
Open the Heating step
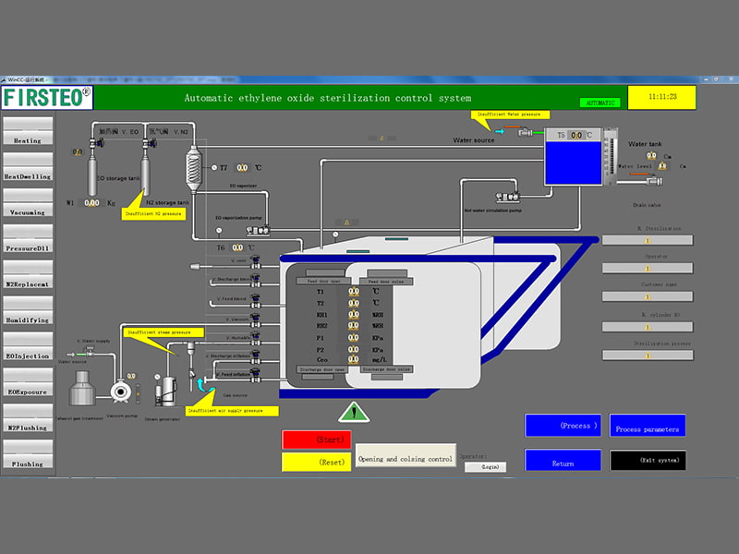(x=28, y=130)
